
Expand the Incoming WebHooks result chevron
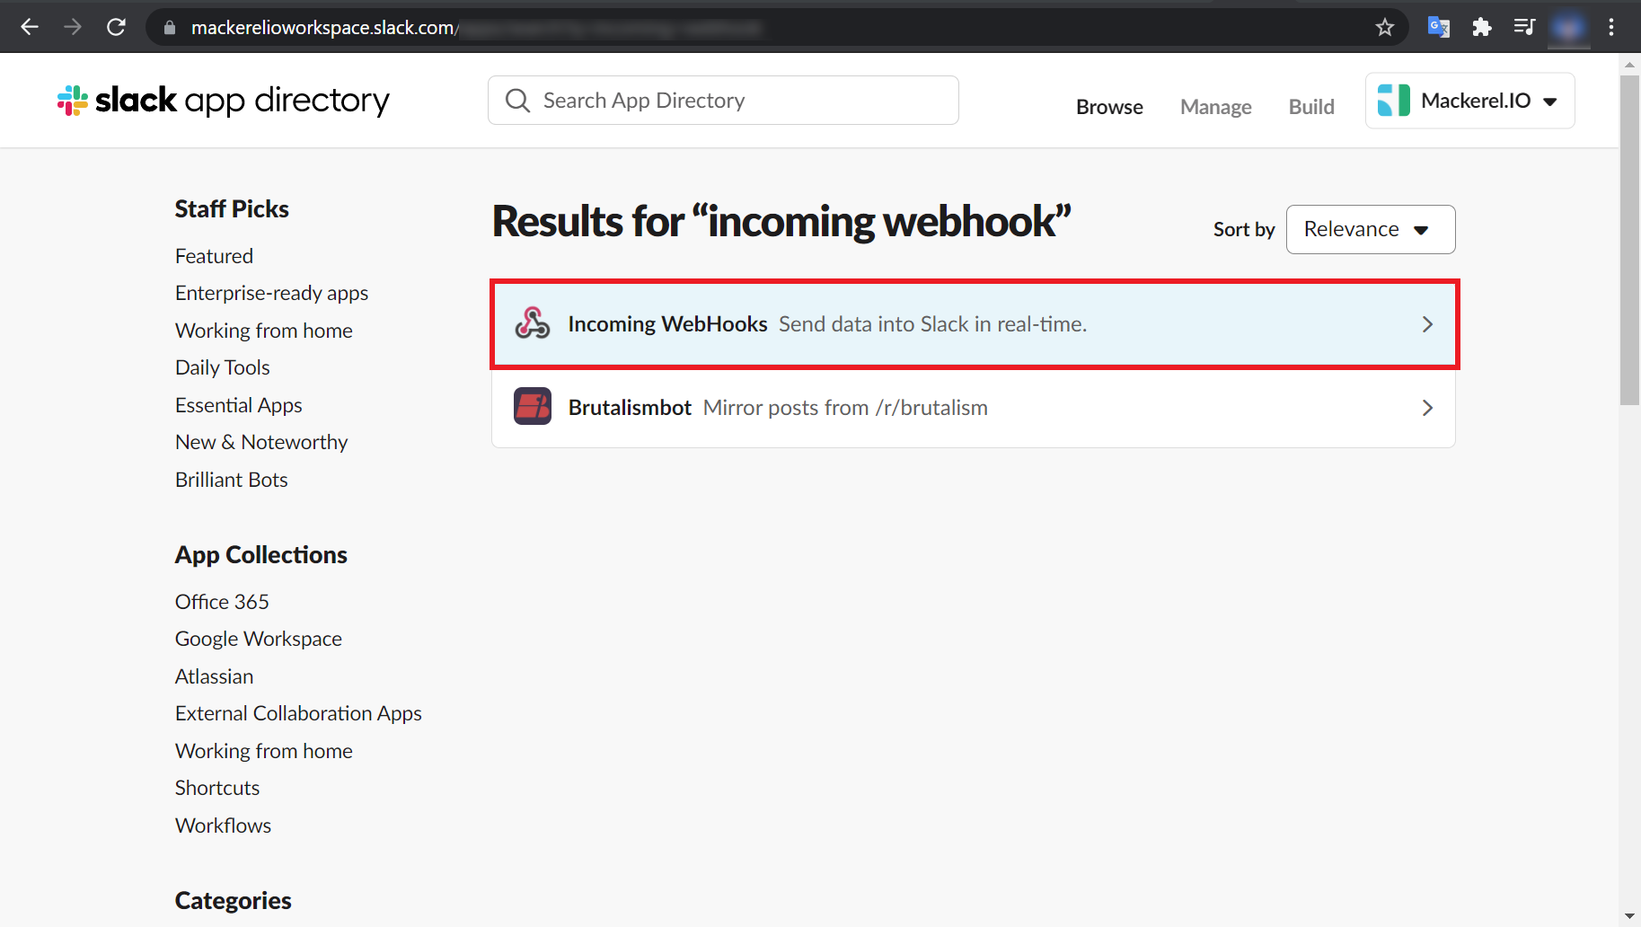coord(1427,324)
